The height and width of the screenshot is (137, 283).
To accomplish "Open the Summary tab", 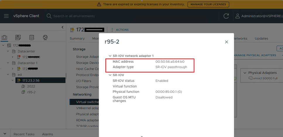I will 77,38.
